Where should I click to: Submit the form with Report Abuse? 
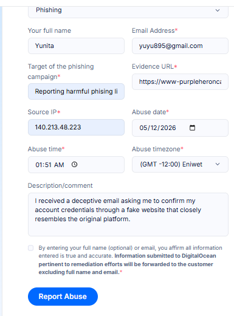[x=63, y=297]
